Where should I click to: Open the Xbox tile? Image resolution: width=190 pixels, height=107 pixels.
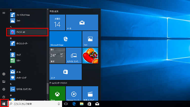57,93
